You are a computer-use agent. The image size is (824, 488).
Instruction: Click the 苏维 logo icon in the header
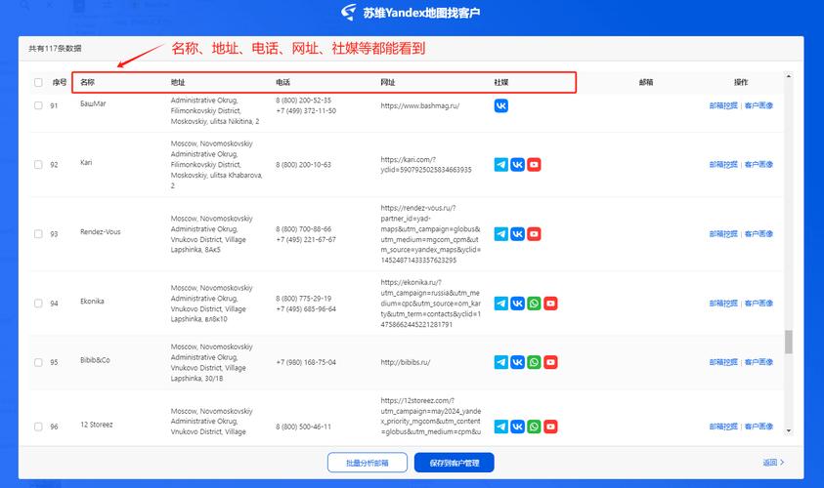[x=349, y=12]
